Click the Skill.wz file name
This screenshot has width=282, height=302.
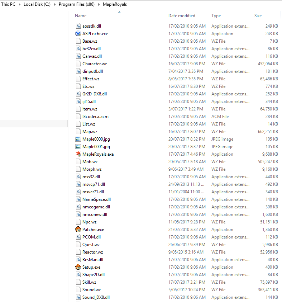click(x=89, y=282)
